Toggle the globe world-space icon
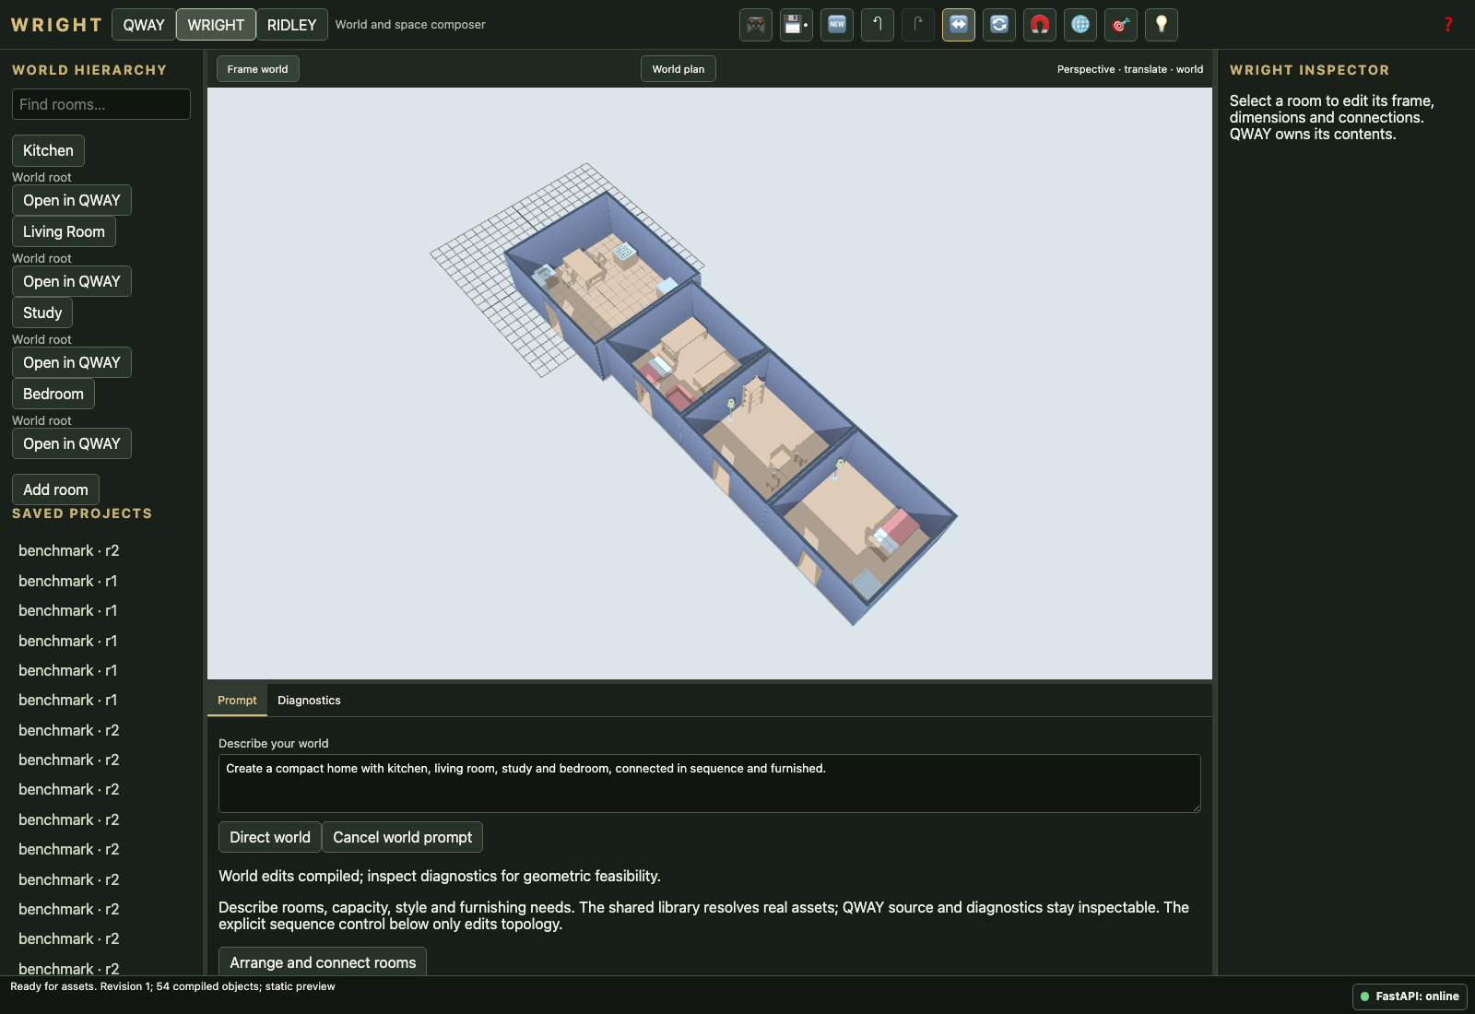 (x=1080, y=25)
